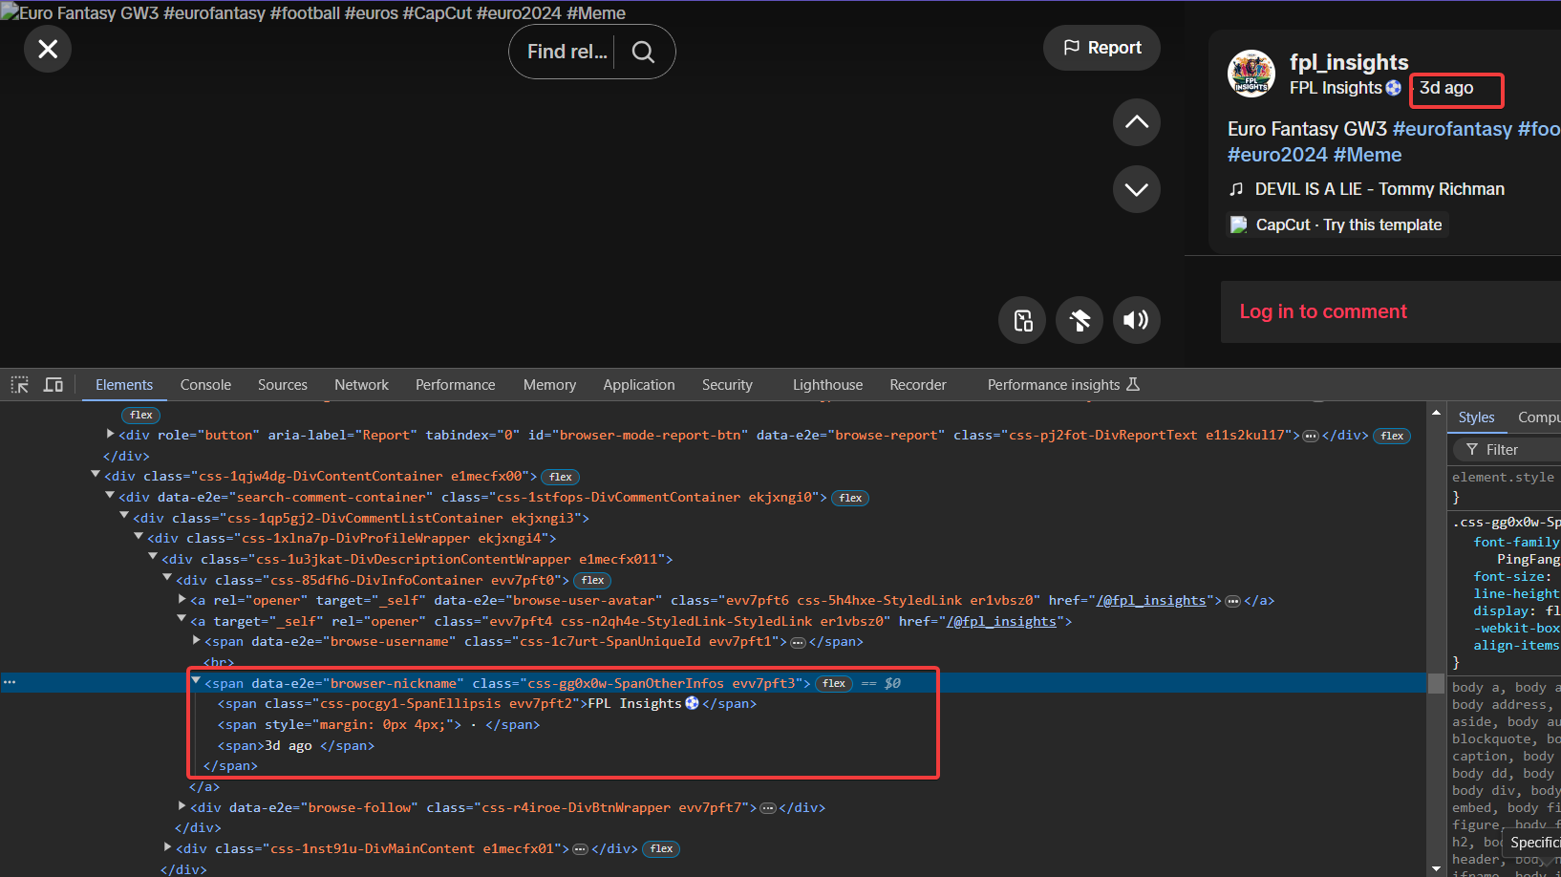Screen dimensions: 1561x877
Task: Open the Network tab in DevTools
Action: click(361, 384)
